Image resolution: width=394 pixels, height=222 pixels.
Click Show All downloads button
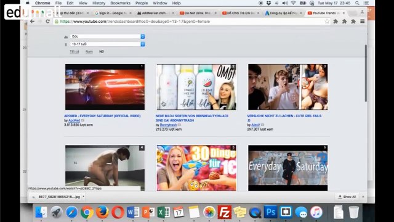tap(347, 197)
